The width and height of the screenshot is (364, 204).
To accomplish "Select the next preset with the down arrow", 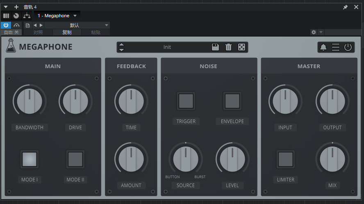I will coord(122,50).
